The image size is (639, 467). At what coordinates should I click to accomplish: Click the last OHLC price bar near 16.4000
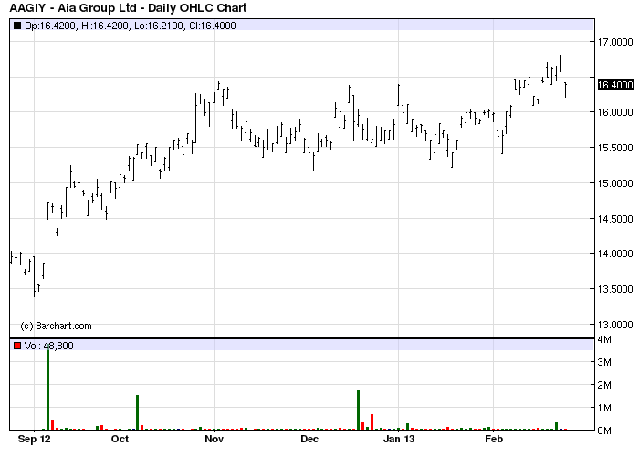[565, 89]
